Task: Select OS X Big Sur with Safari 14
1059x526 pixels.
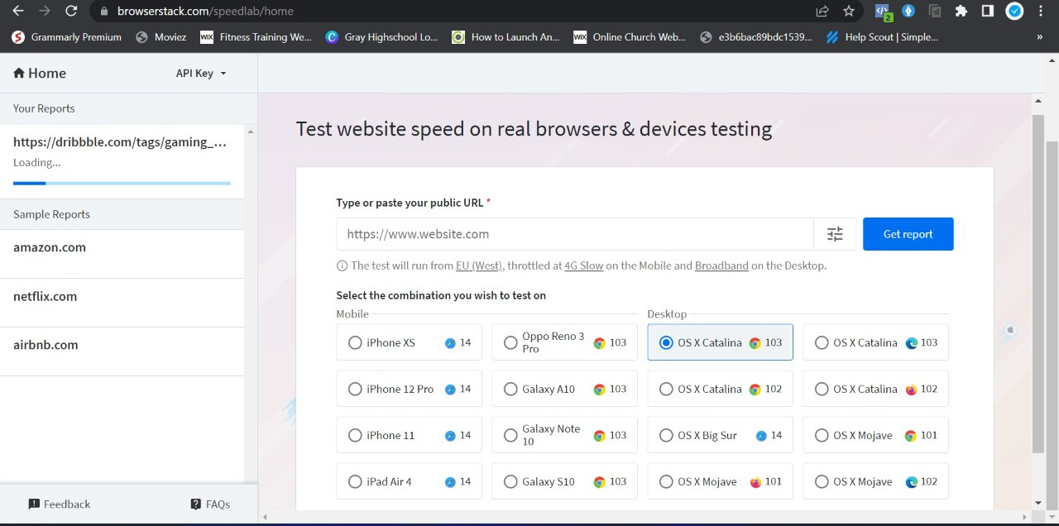Action: coord(666,435)
